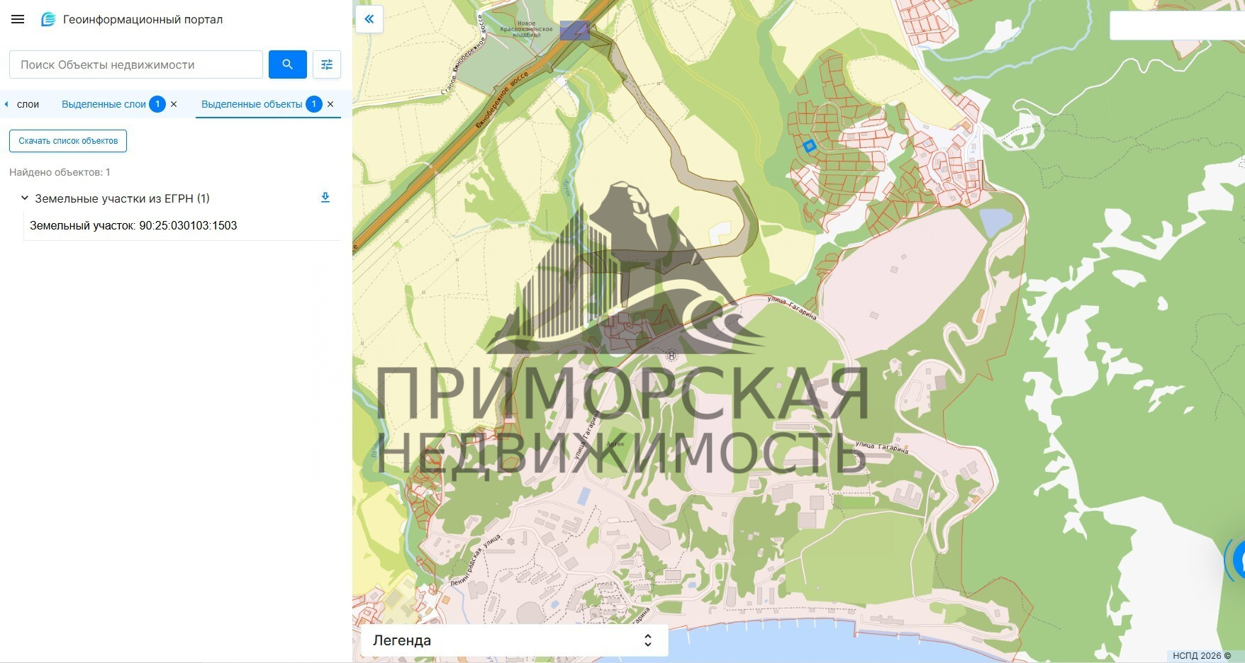1245x663 pixels.
Task: Switch to the Выделенные слои tab
Action: (104, 104)
